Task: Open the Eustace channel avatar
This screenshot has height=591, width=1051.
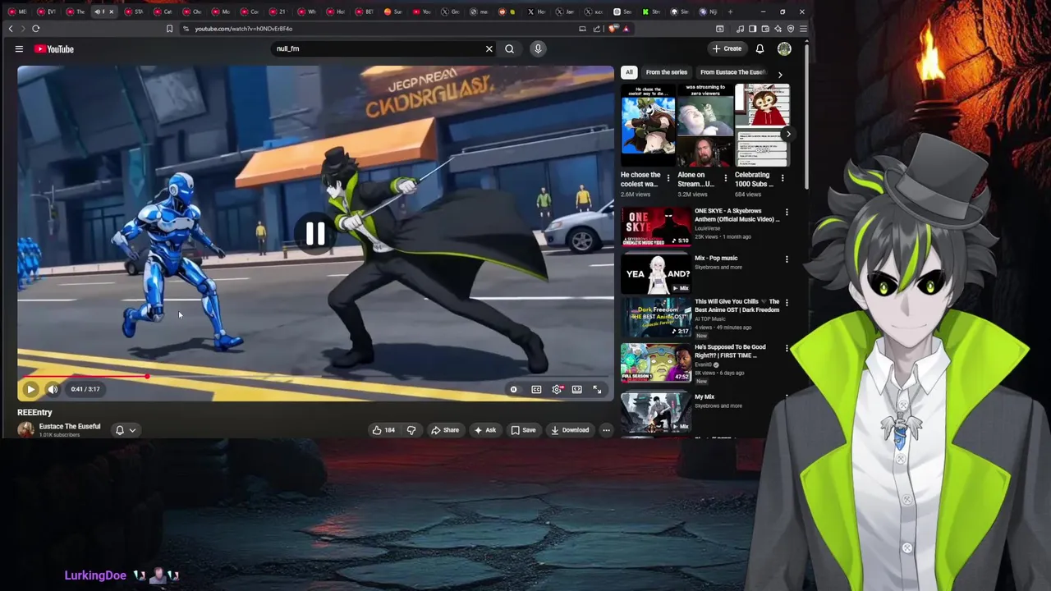Action: (25, 430)
